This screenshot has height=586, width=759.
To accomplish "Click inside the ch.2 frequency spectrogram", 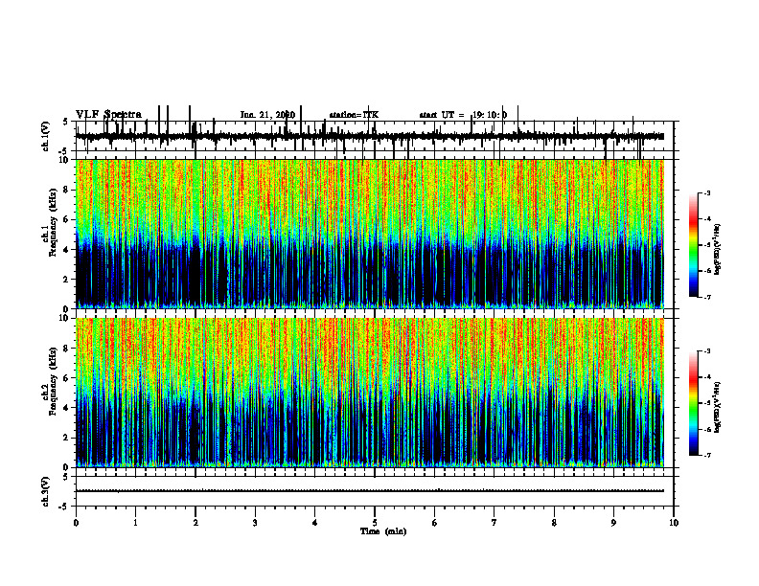I will [x=370, y=393].
